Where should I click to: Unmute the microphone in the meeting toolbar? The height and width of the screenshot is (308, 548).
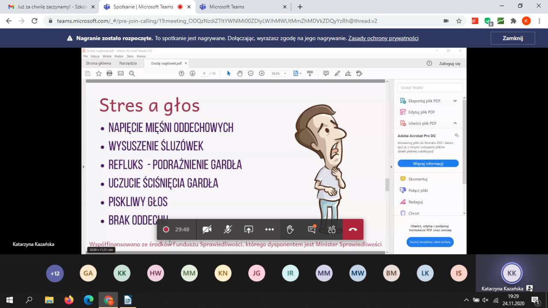(x=228, y=230)
